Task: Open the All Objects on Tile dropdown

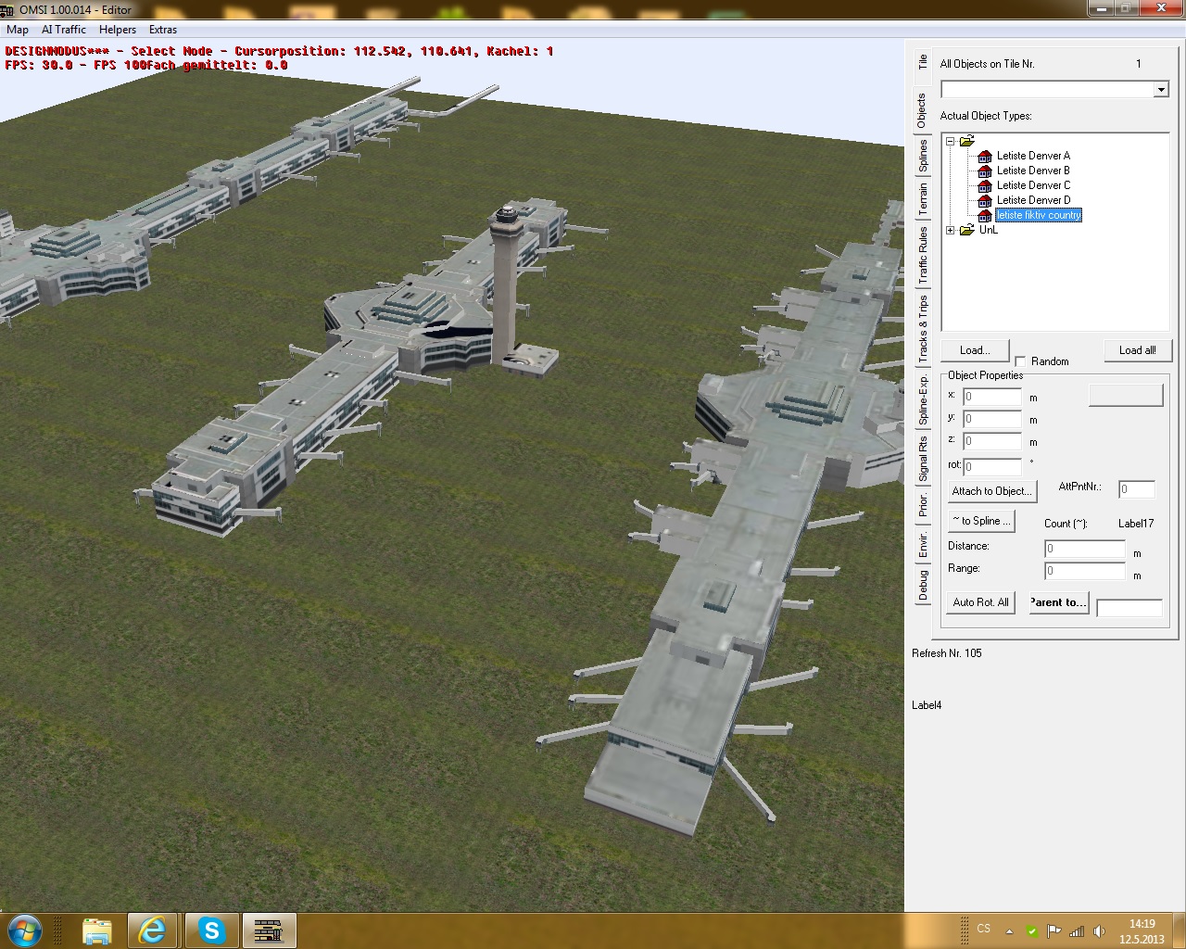Action: pos(1160,89)
